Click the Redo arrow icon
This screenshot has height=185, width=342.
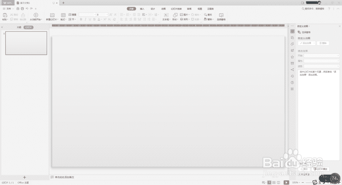(31, 9)
